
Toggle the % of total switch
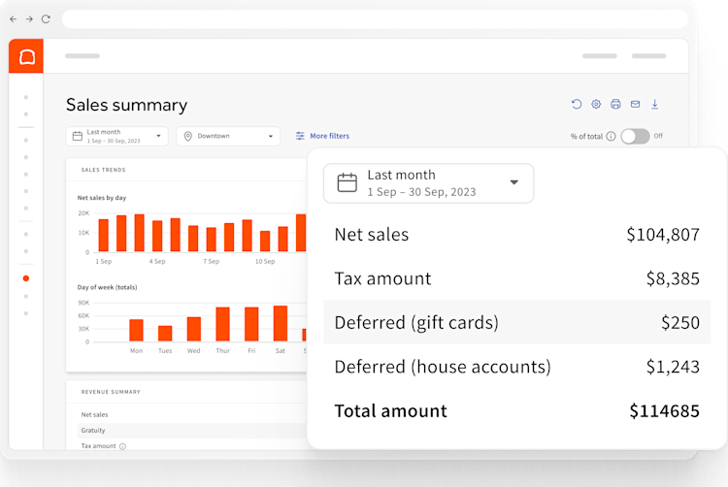point(635,137)
